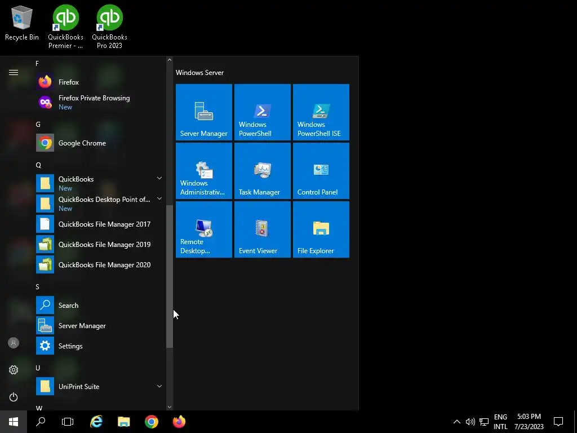Open Search from the app list
The height and width of the screenshot is (433, 577).
[x=99, y=305]
